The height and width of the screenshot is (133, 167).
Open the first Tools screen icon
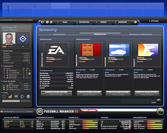tap(4, 96)
